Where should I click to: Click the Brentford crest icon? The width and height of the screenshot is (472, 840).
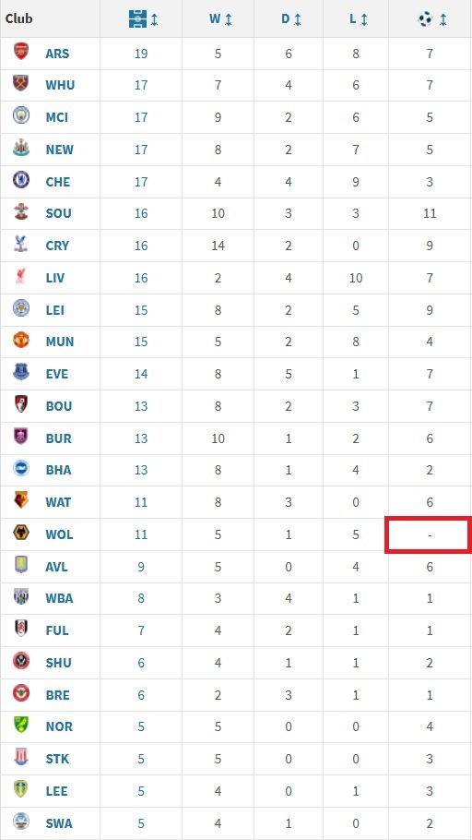click(21, 693)
